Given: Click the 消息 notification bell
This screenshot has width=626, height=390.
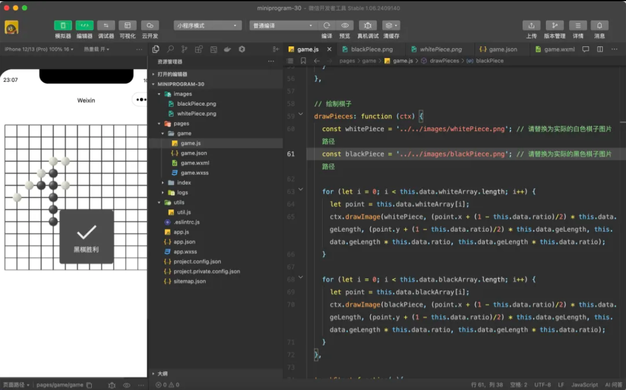Looking at the screenshot, I should click(x=599, y=25).
